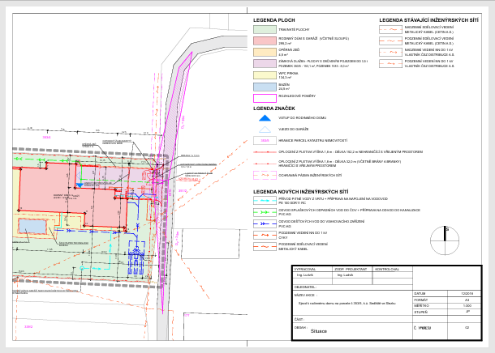Click the pink family house swatch
This screenshot has height=353, width=495.
pyautogui.click(x=265, y=39)
